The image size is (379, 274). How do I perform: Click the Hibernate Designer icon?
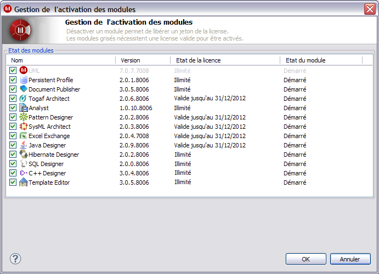coord(24,154)
